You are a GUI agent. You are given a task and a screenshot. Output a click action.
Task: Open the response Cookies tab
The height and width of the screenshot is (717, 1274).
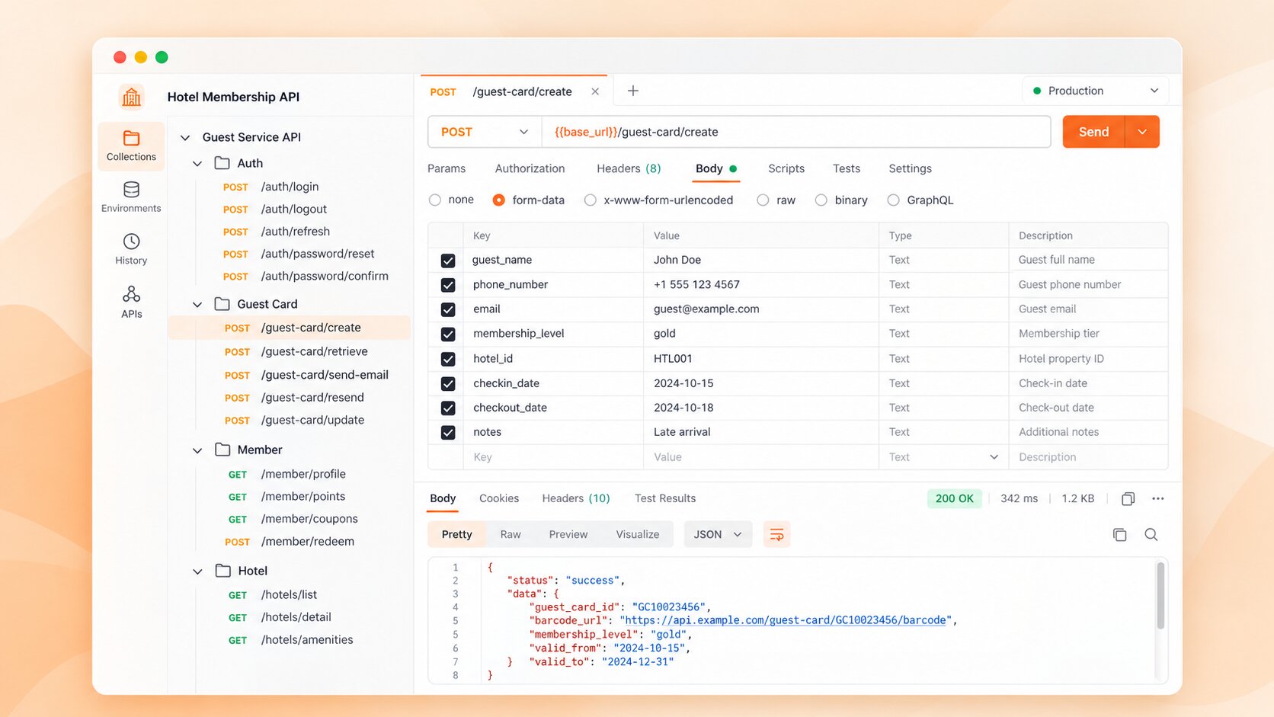pyautogui.click(x=499, y=498)
